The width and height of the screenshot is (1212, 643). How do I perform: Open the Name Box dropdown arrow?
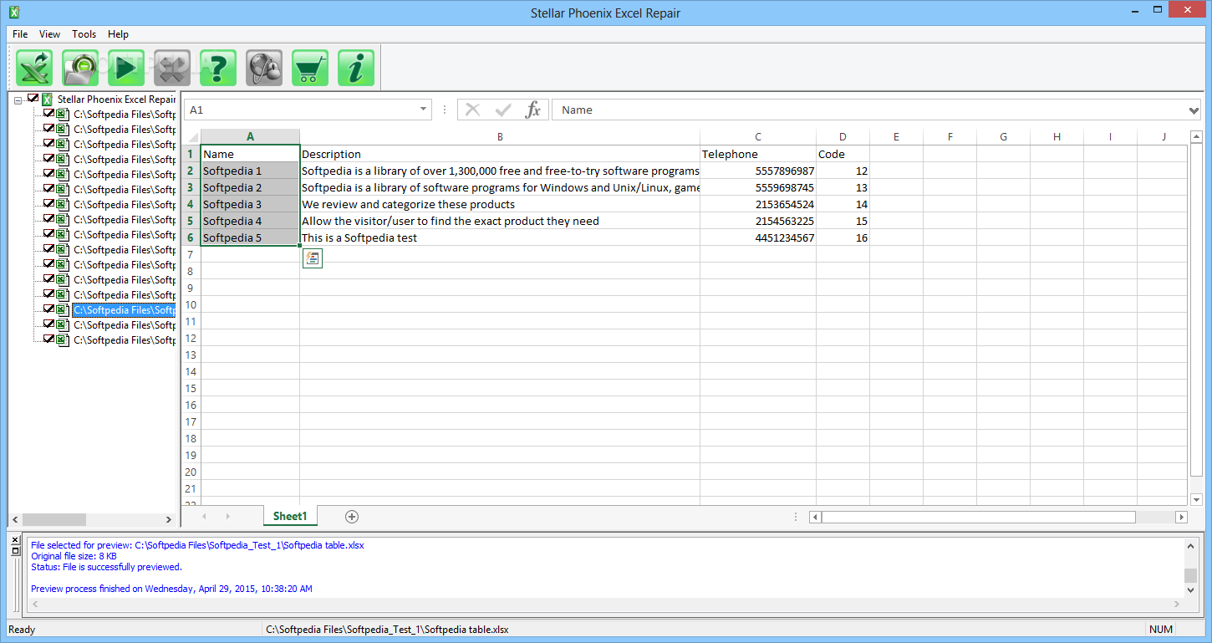click(x=424, y=110)
